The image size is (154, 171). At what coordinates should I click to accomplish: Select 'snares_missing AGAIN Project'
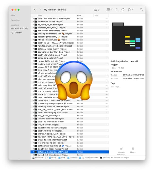[70, 134]
